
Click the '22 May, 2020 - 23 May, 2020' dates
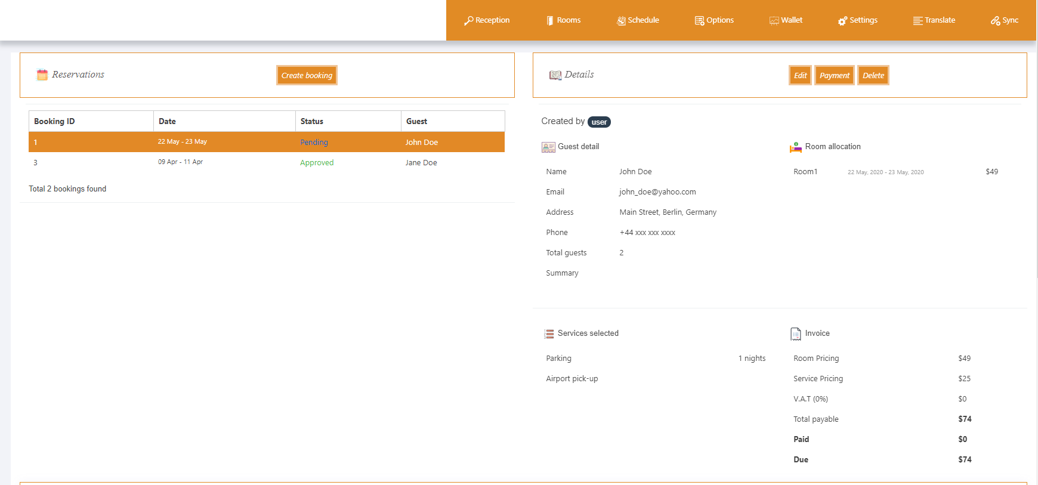(886, 172)
